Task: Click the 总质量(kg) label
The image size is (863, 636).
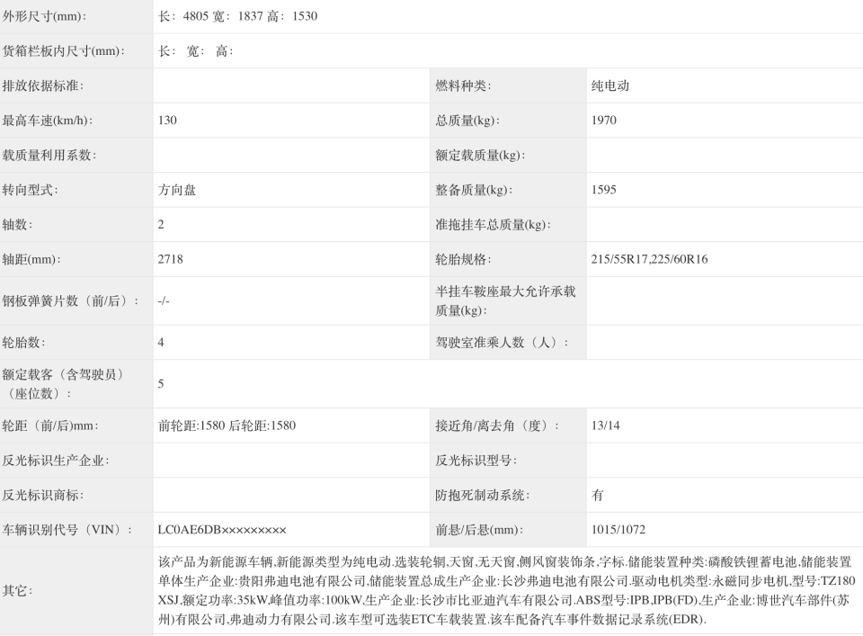Action: click(x=467, y=121)
